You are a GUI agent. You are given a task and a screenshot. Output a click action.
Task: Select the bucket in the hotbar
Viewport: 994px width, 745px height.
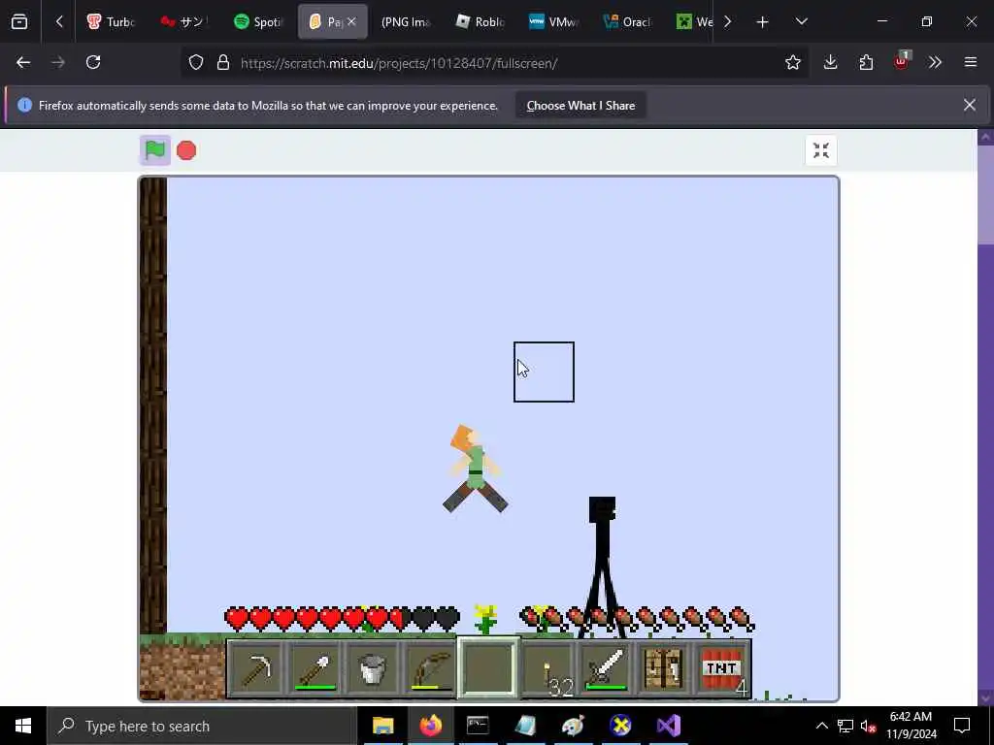372,668
